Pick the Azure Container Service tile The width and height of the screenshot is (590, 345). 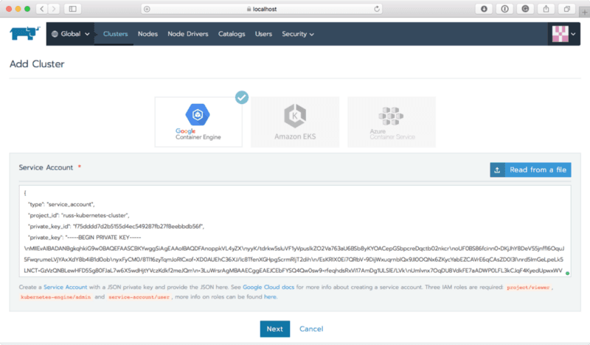click(391, 121)
